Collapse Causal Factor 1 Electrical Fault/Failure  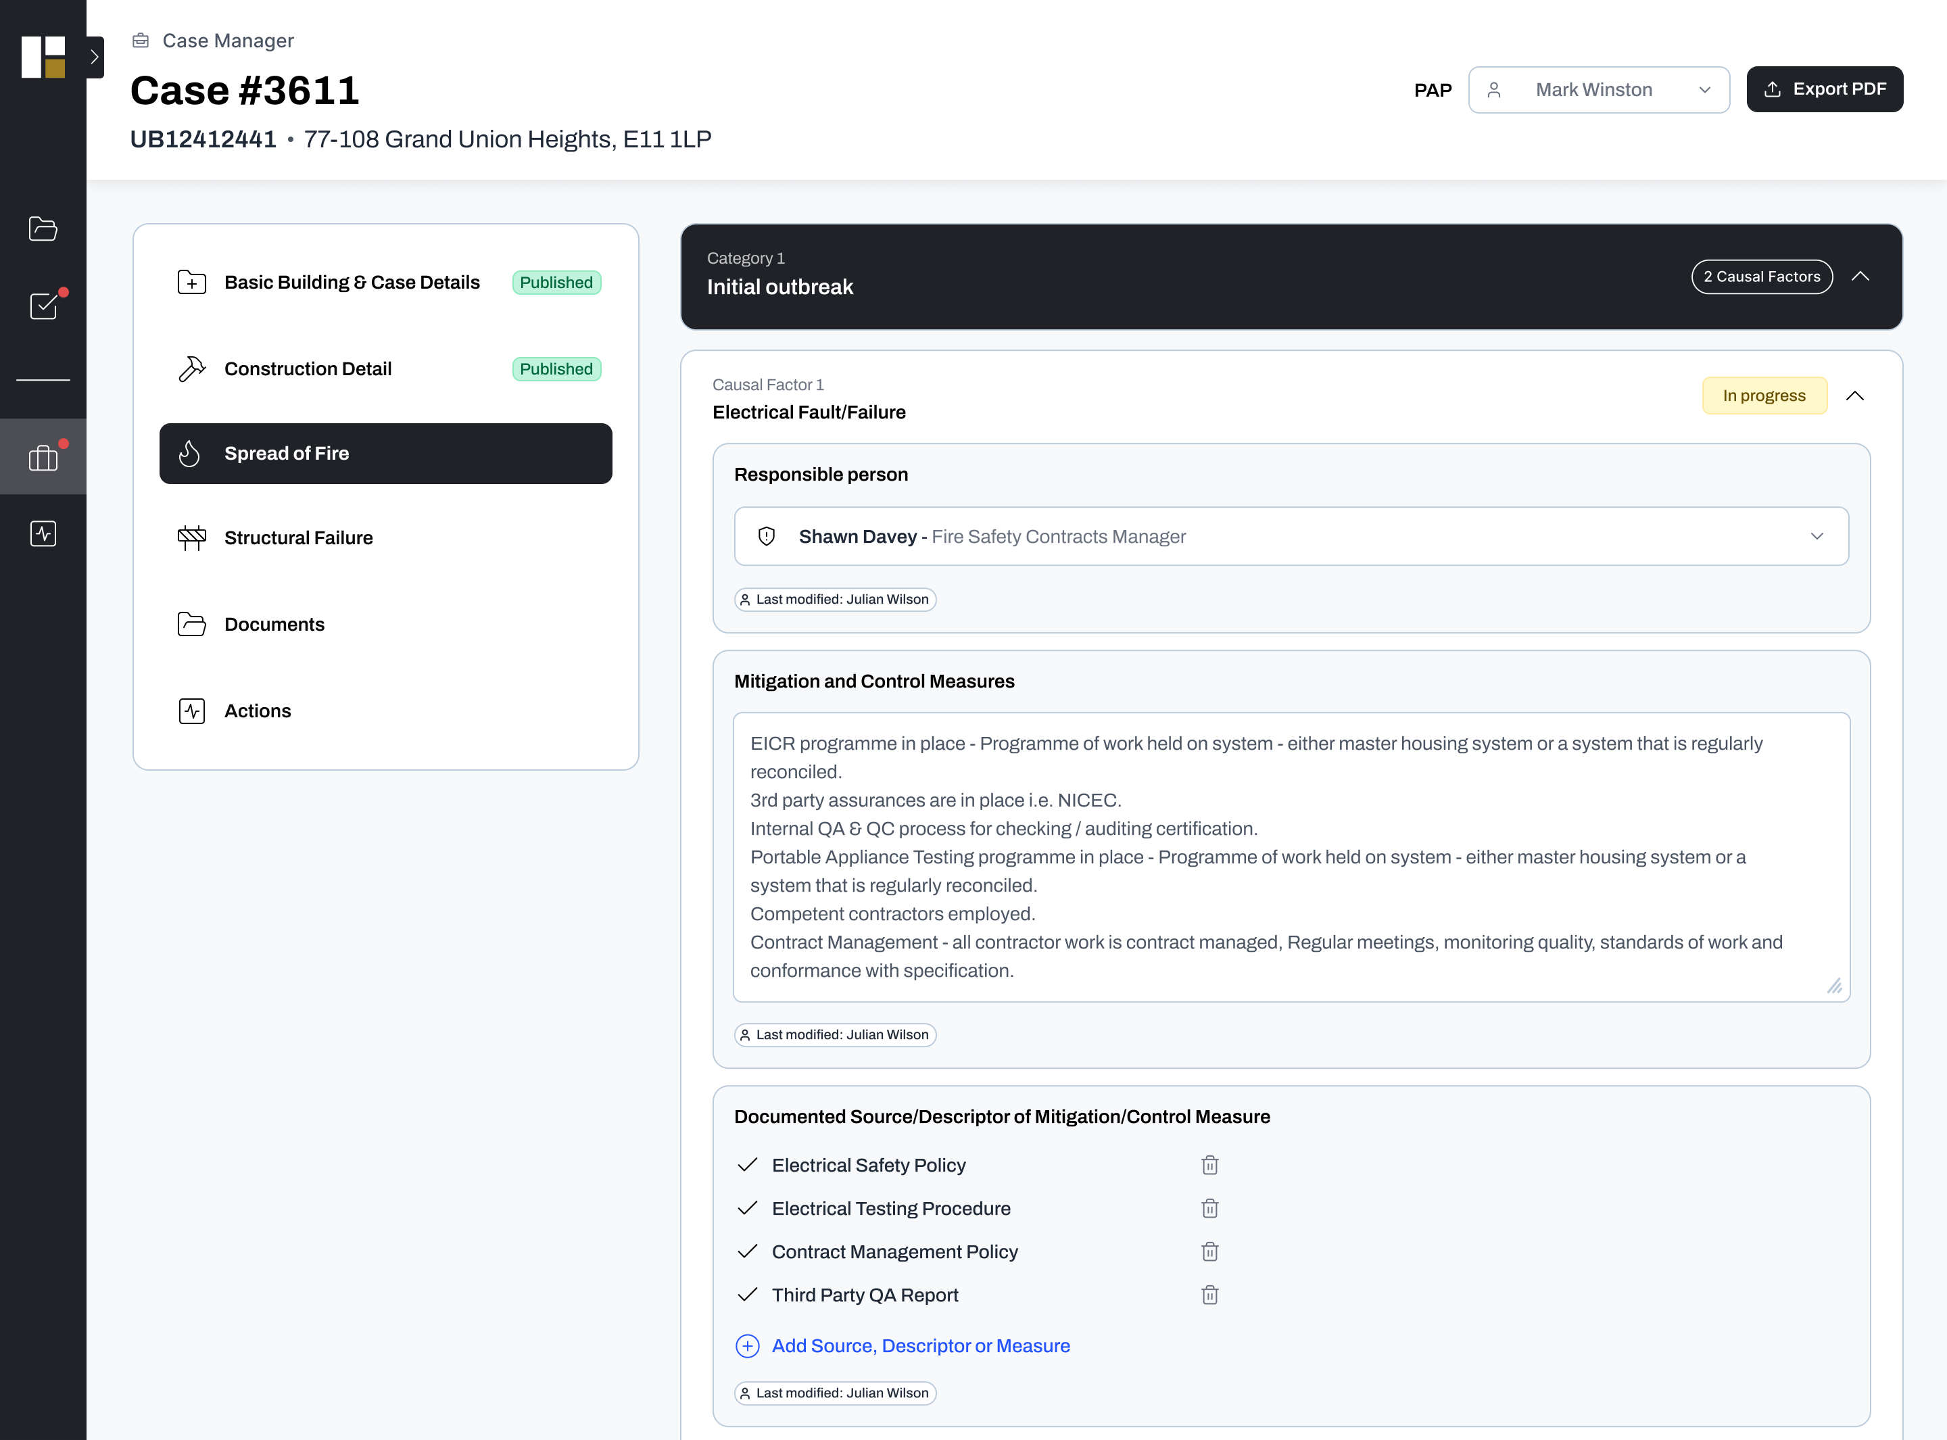(x=1854, y=395)
